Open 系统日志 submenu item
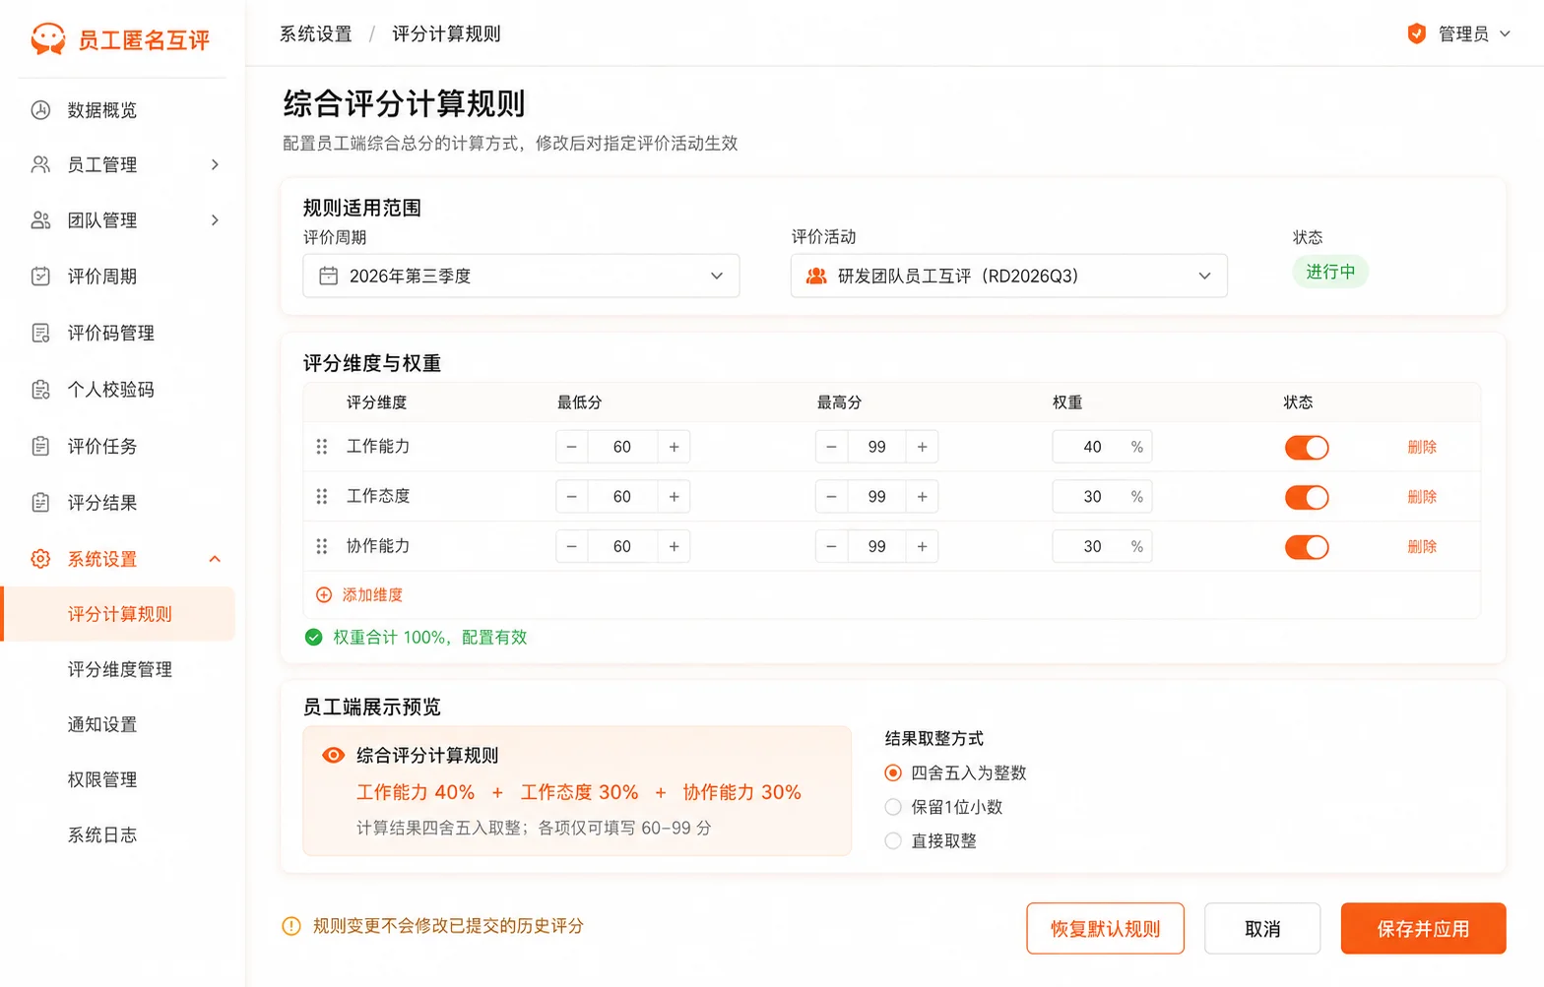Screen dimensions: 1544x987 101,834
